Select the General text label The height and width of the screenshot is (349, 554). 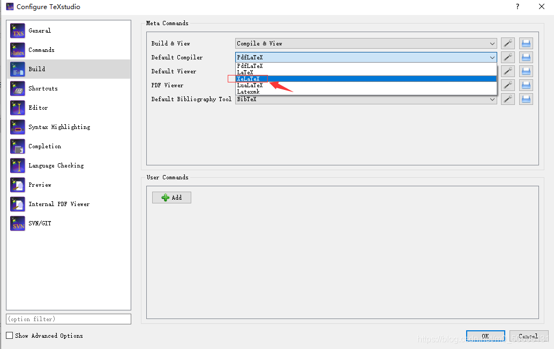[40, 31]
